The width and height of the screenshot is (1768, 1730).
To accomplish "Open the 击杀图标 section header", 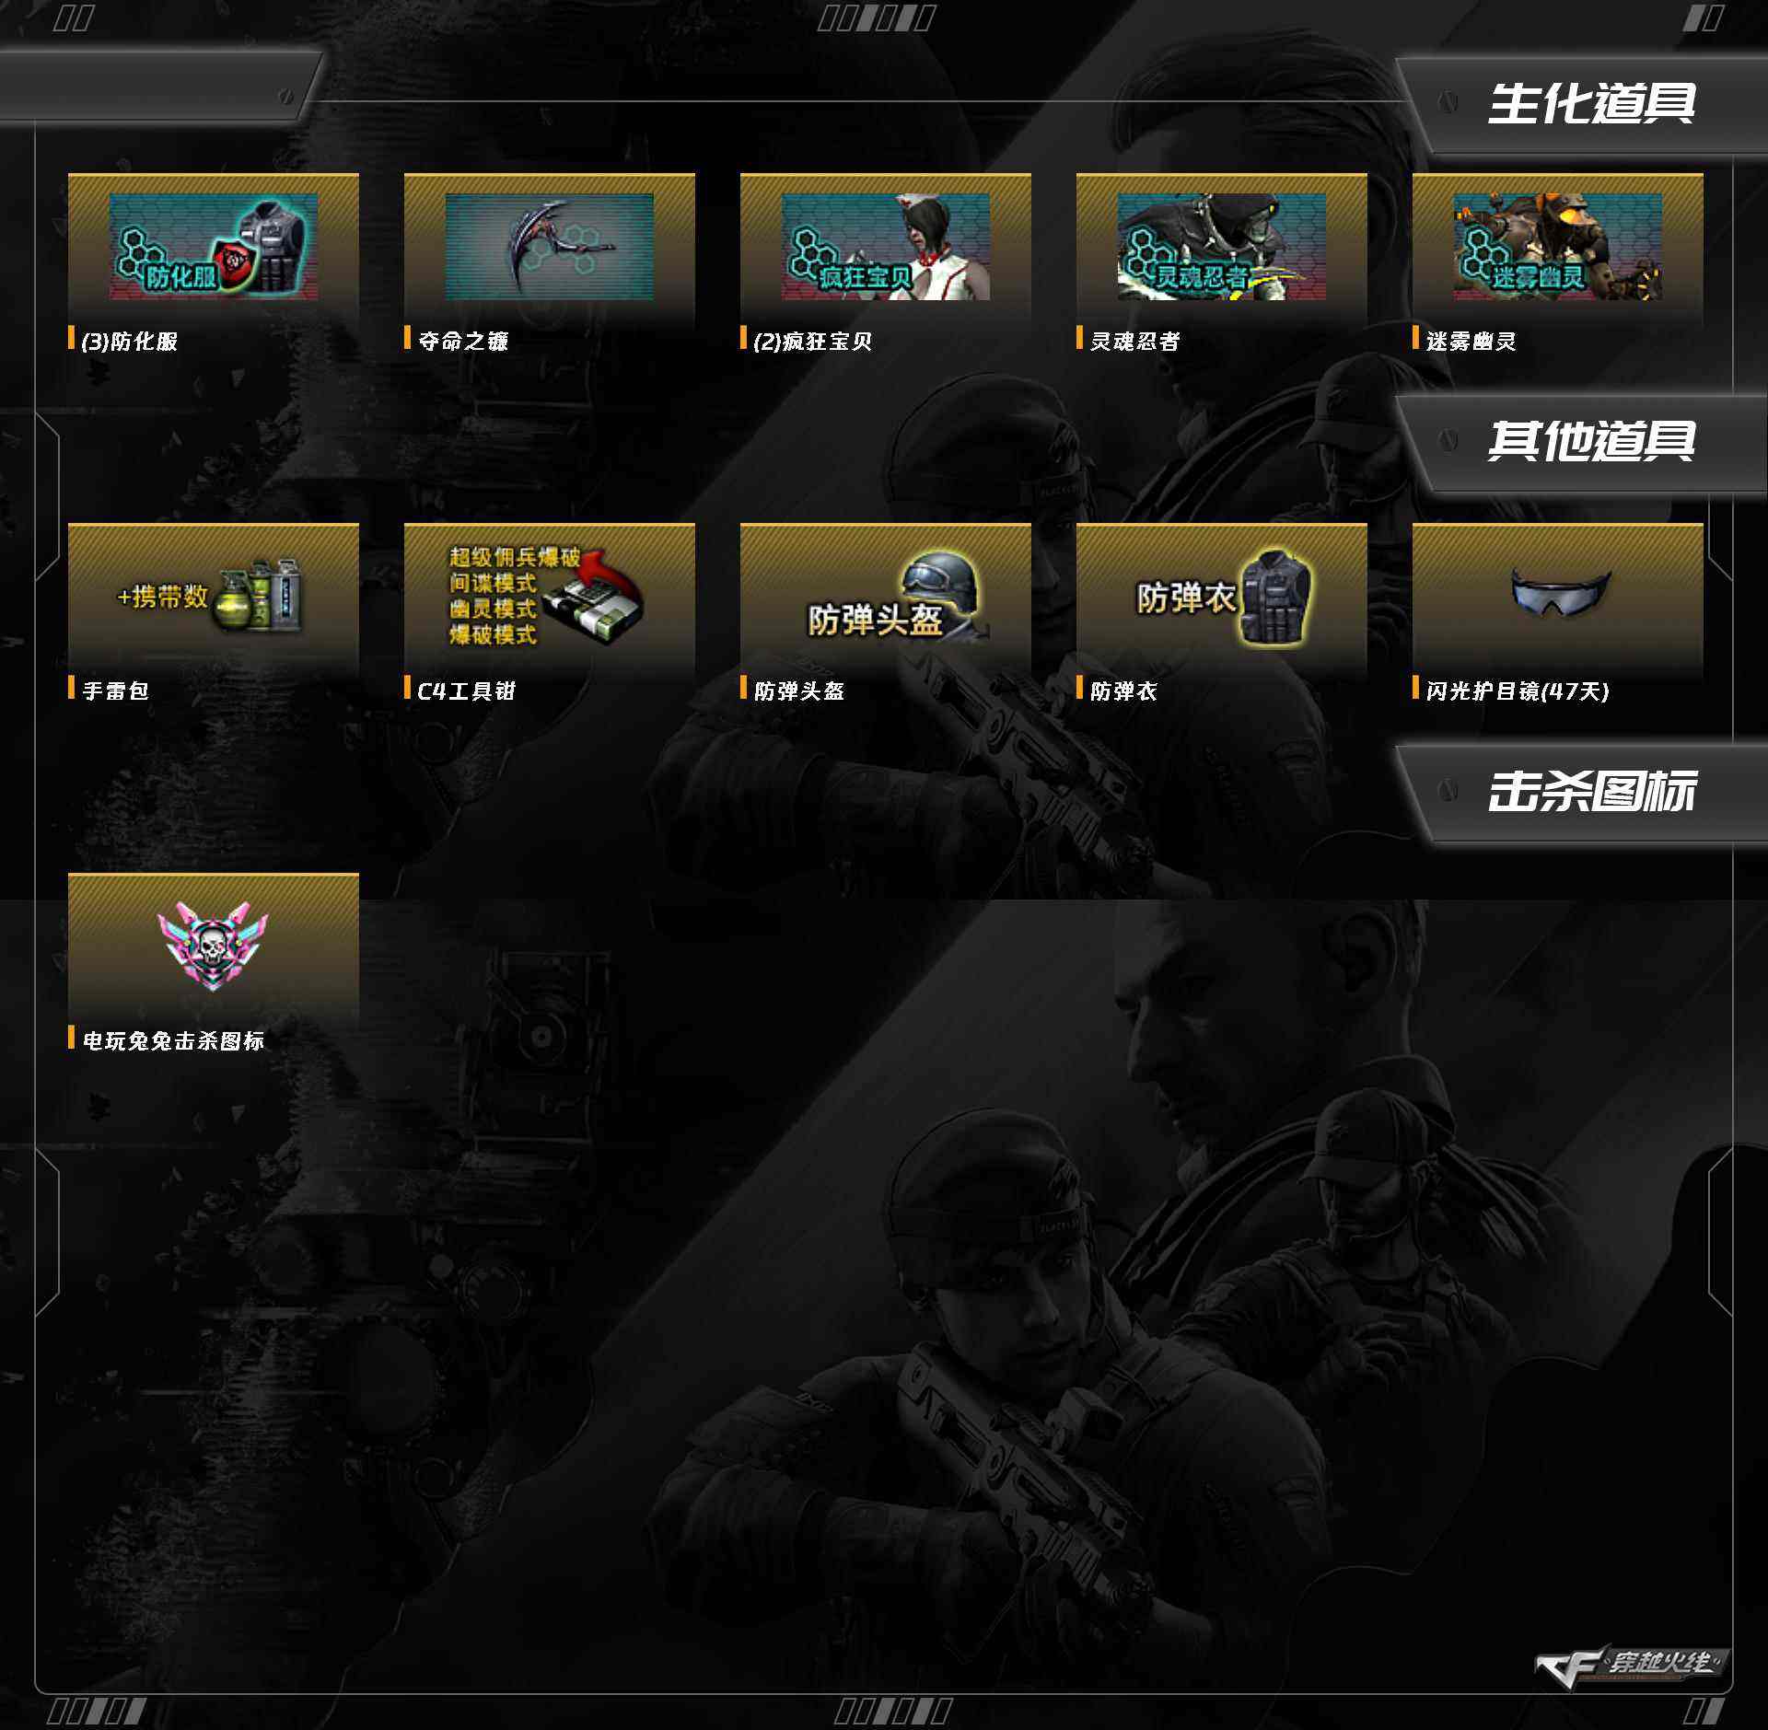I will click(x=1591, y=791).
